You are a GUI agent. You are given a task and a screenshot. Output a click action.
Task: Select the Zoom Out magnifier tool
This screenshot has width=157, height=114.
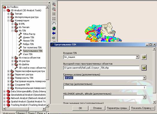tap(54, 9)
